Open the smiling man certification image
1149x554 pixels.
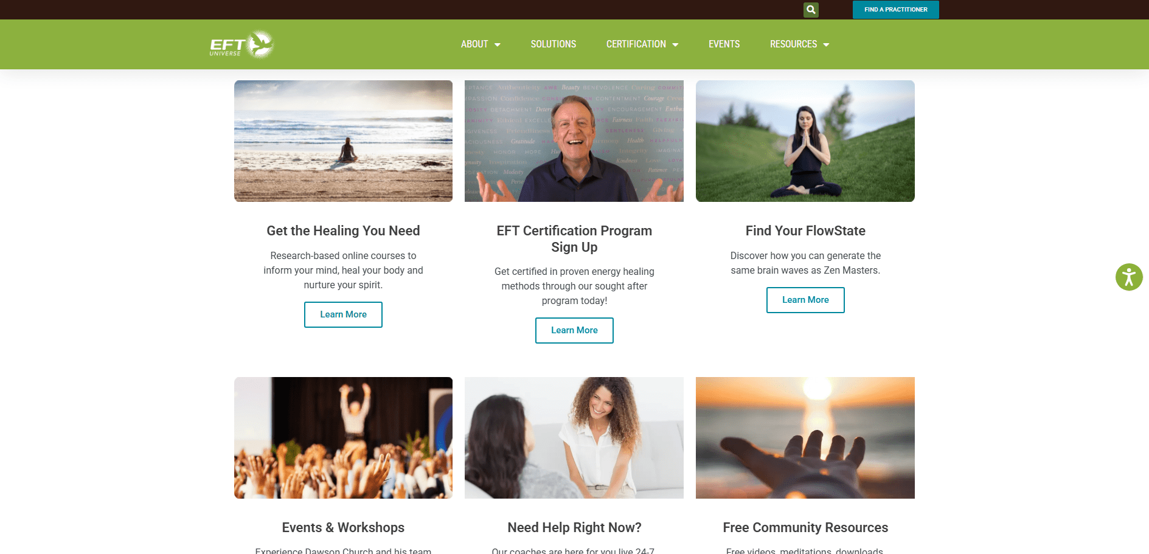click(x=574, y=141)
